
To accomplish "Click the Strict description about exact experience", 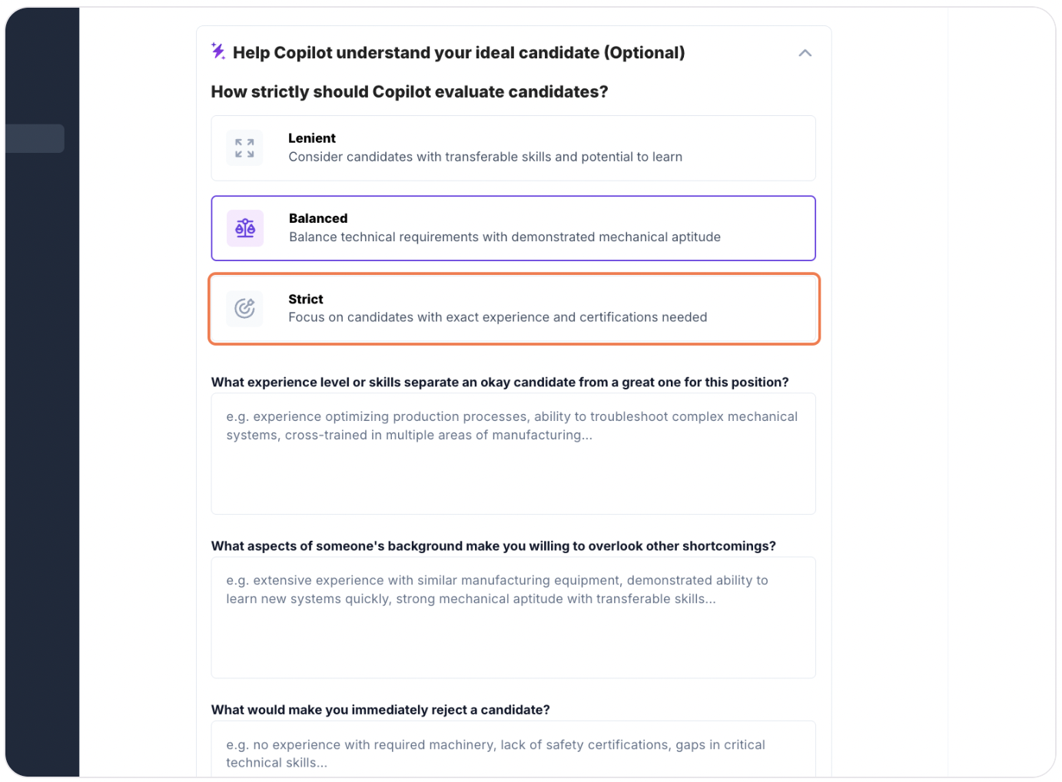I will click(x=498, y=317).
